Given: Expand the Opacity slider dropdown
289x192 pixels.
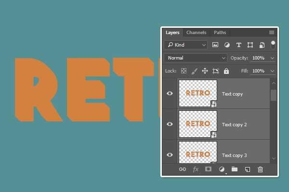Looking at the screenshot, I should click(273, 58).
